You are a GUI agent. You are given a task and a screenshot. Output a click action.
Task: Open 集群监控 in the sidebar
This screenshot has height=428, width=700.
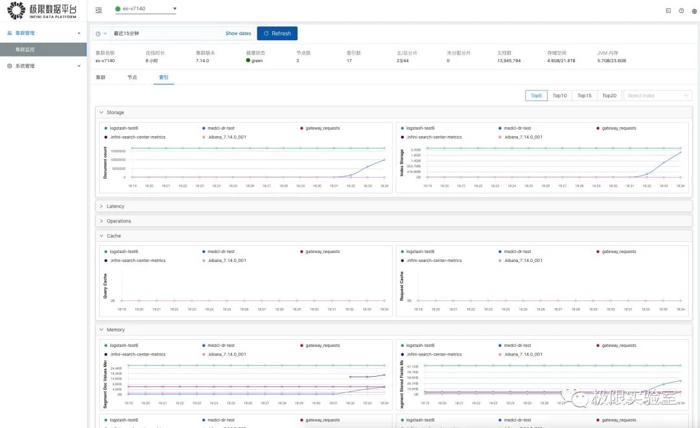point(43,49)
